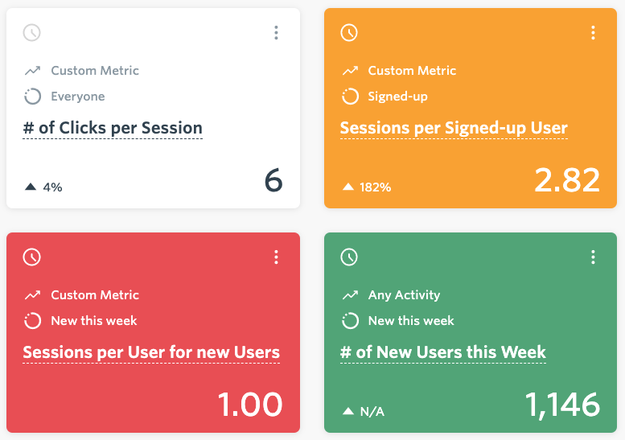
Task: Click clock icon on red new Users card
Action: coord(32,257)
